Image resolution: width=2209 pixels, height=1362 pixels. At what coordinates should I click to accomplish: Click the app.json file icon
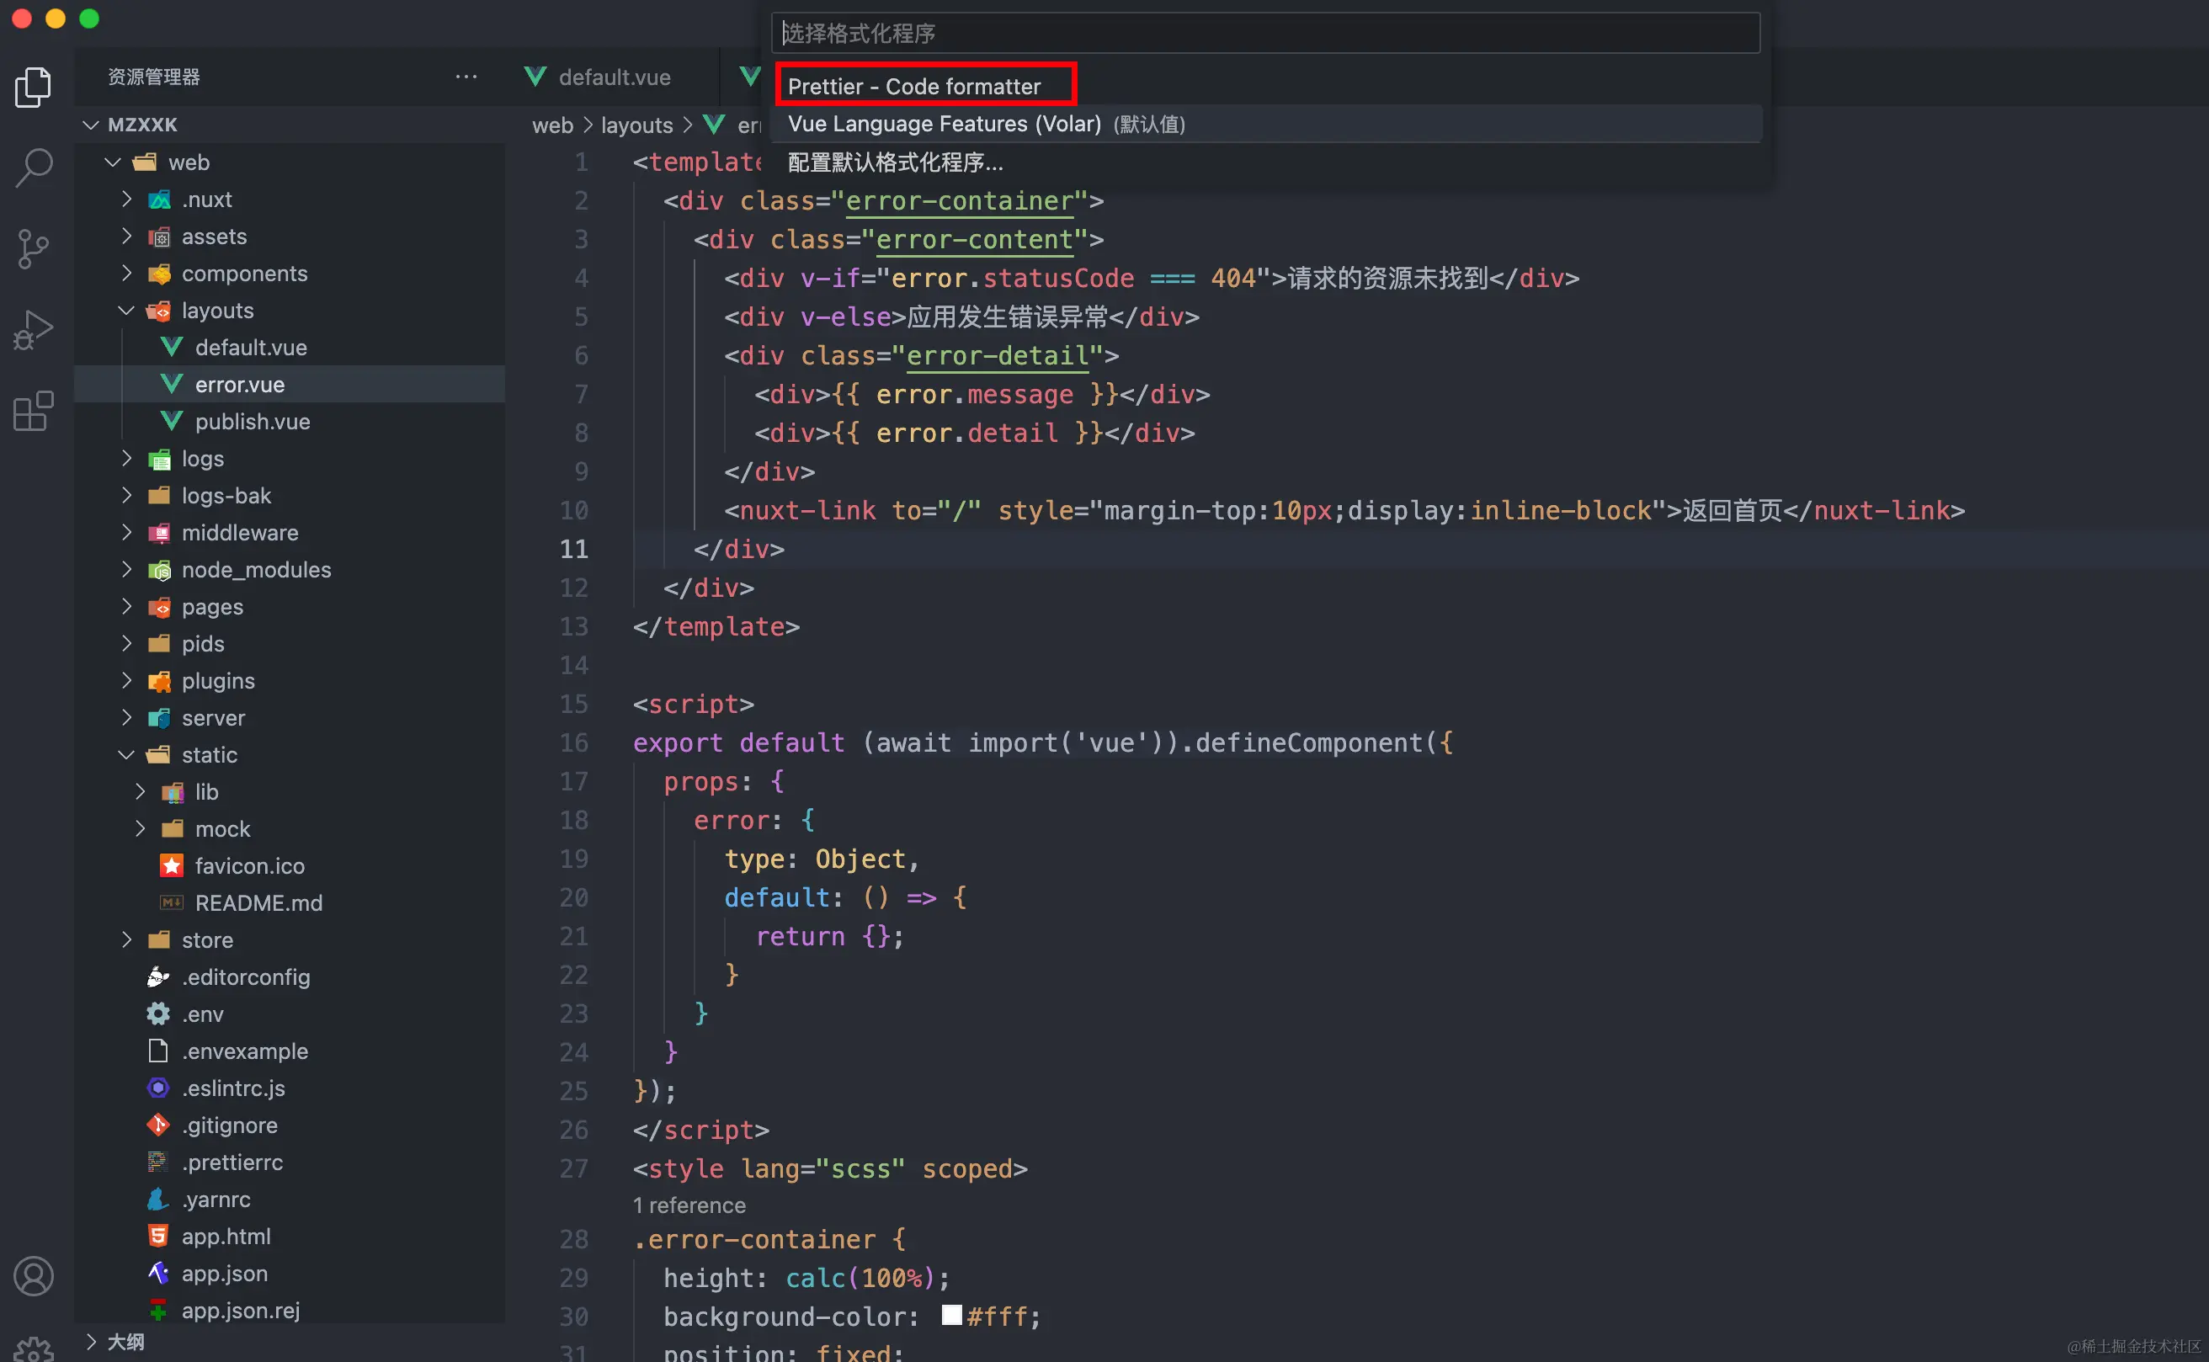click(158, 1273)
